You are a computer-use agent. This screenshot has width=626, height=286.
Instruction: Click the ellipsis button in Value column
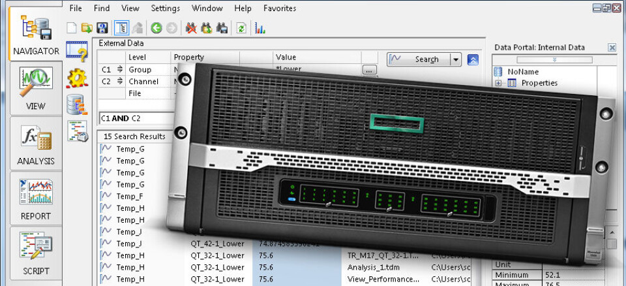click(370, 71)
